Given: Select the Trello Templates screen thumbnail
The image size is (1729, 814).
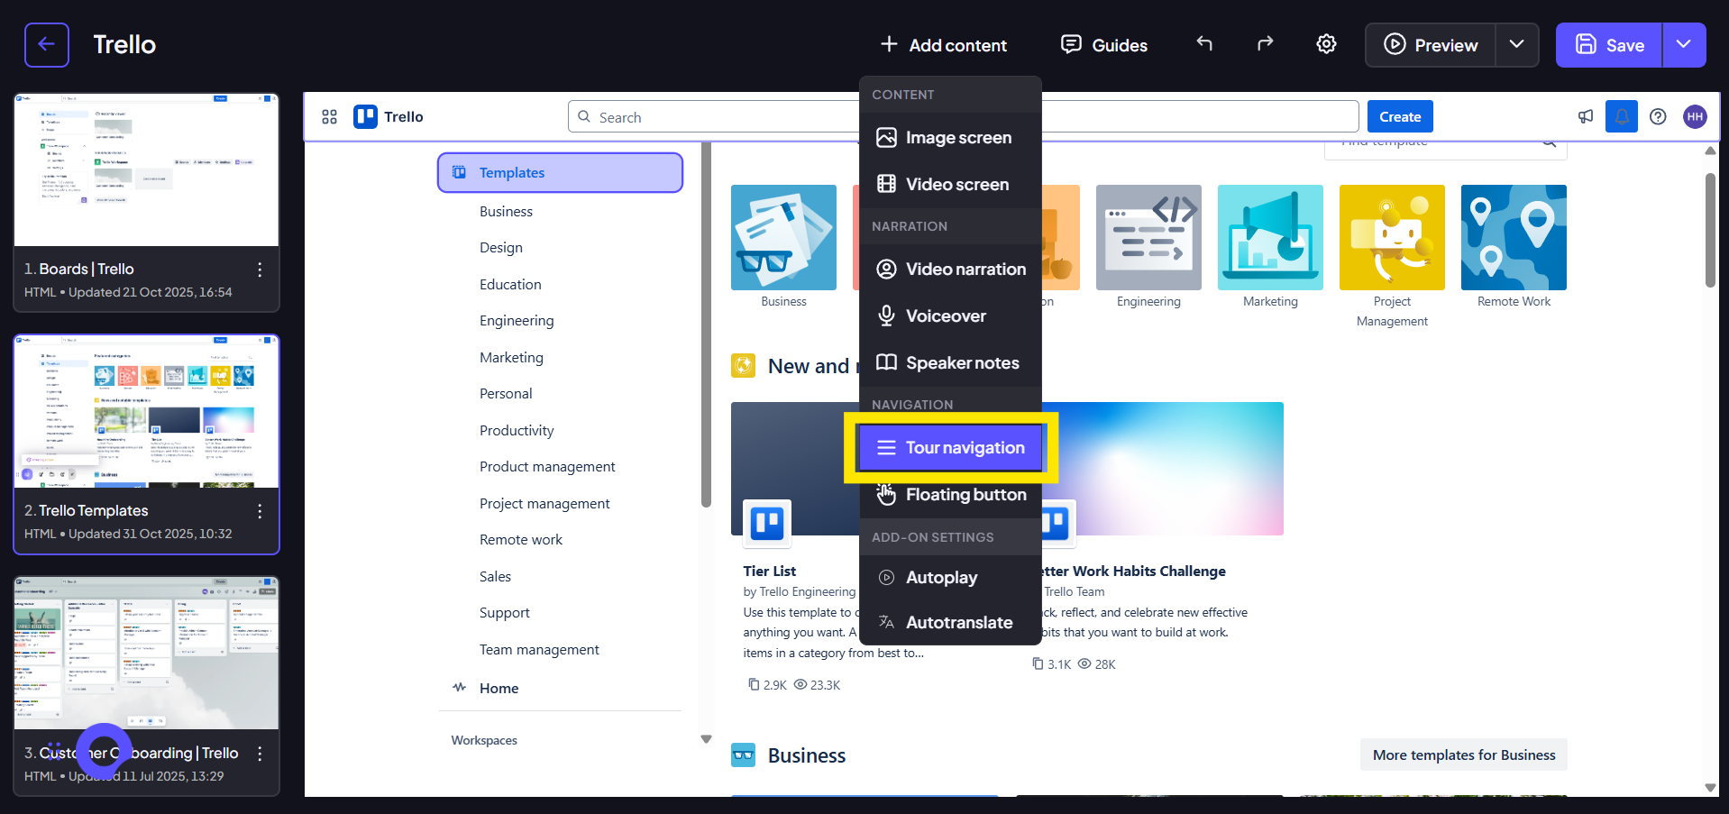Looking at the screenshot, I should (146, 412).
